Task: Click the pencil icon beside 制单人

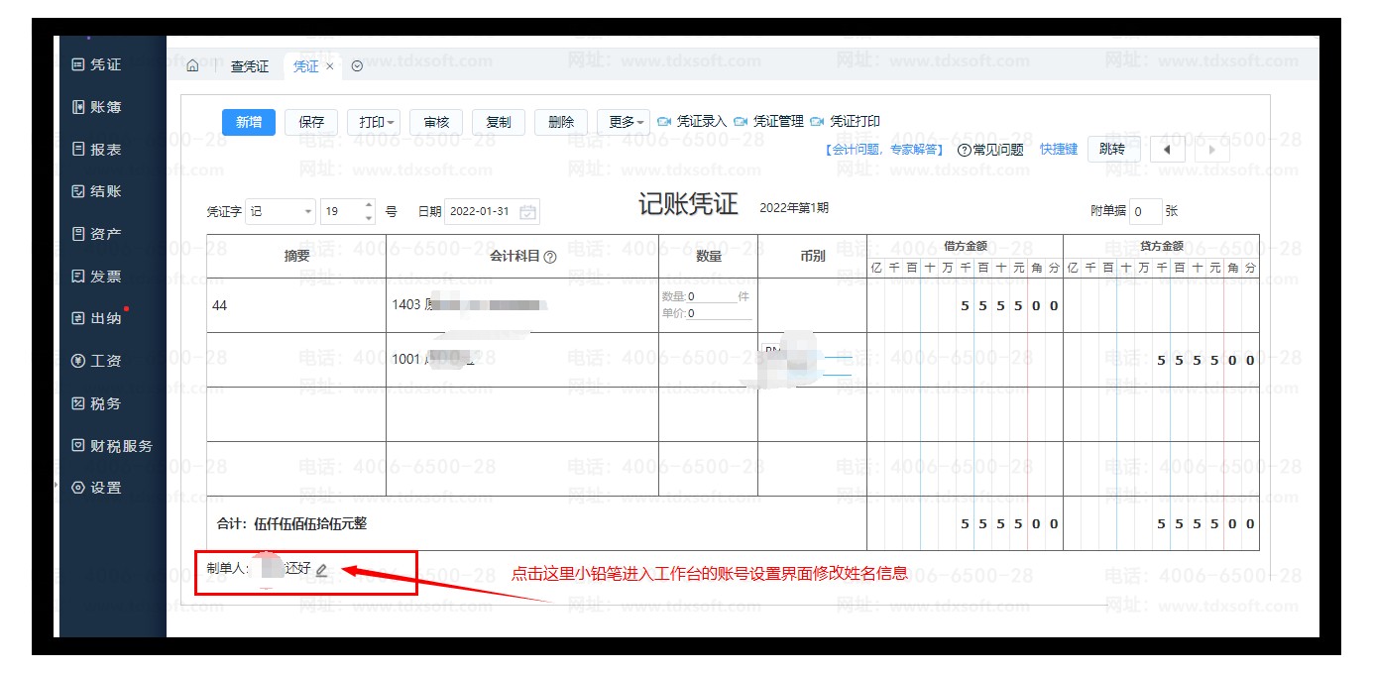Action: [321, 570]
